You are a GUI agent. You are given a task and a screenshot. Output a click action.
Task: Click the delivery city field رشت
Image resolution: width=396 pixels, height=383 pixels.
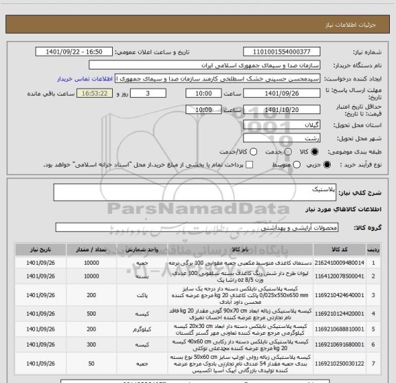[x=282, y=138]
